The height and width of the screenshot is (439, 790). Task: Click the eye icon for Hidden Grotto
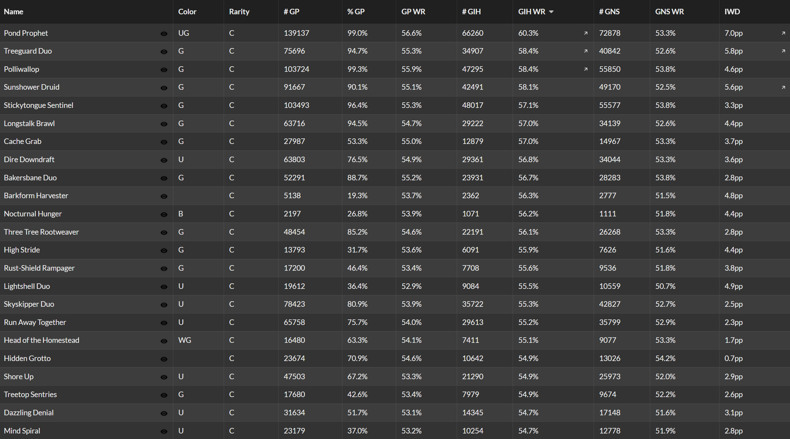pyautogui.click(x=164, y=359)
